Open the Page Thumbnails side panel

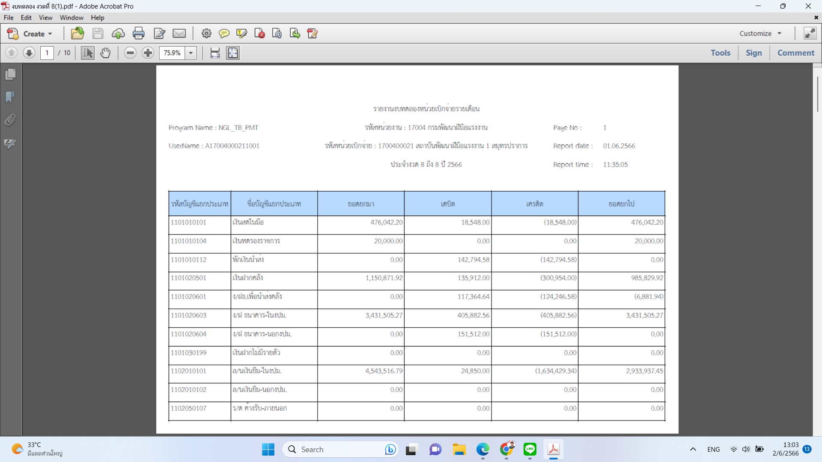(11, 74)
